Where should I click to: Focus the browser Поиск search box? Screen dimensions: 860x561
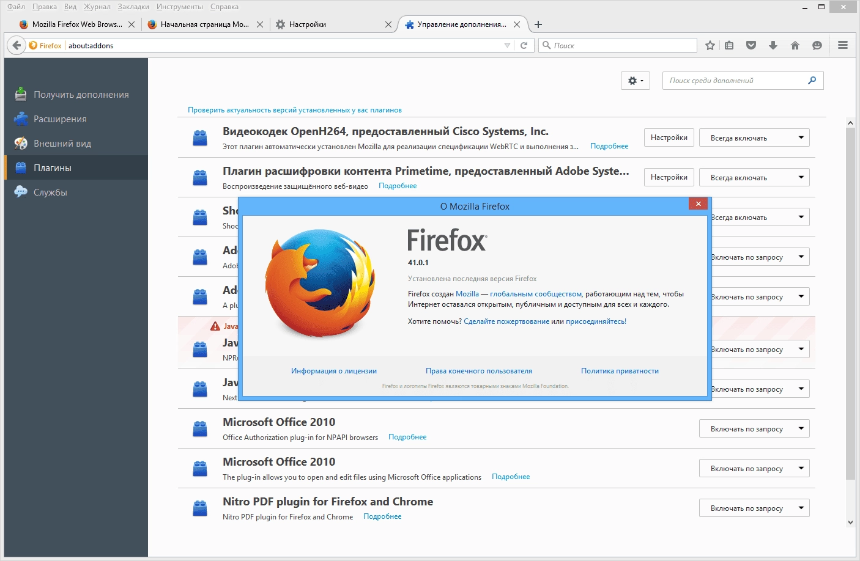tap(618, 45)
